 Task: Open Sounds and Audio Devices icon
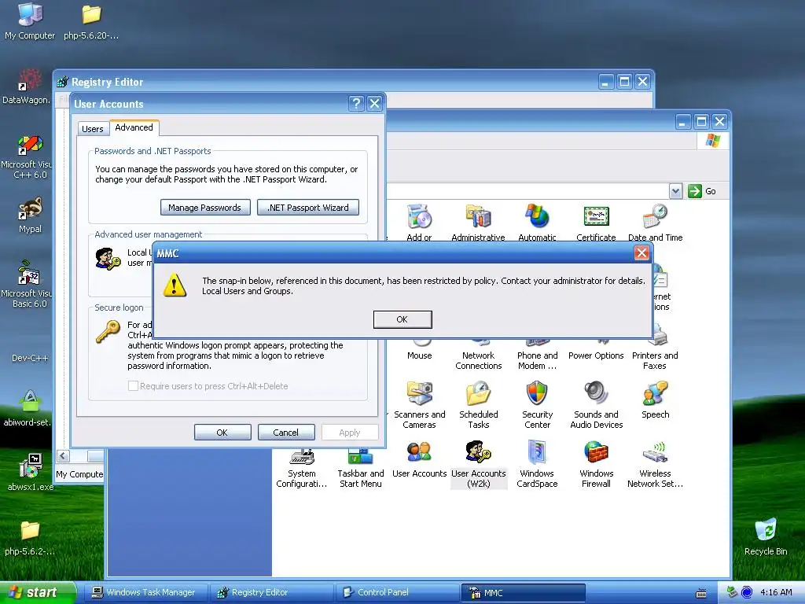596,393
